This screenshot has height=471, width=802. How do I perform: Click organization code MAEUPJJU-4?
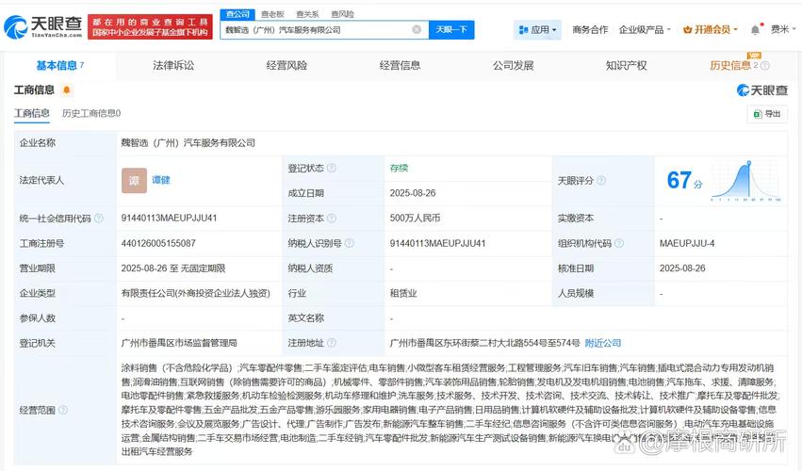tap(687, 243)
